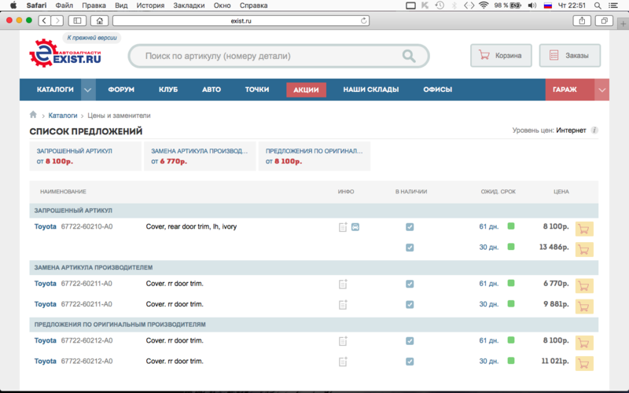The height and width of the screenshot is (393, 629).
Task: Show all tabs in Safari
Action: click(604, 20)
